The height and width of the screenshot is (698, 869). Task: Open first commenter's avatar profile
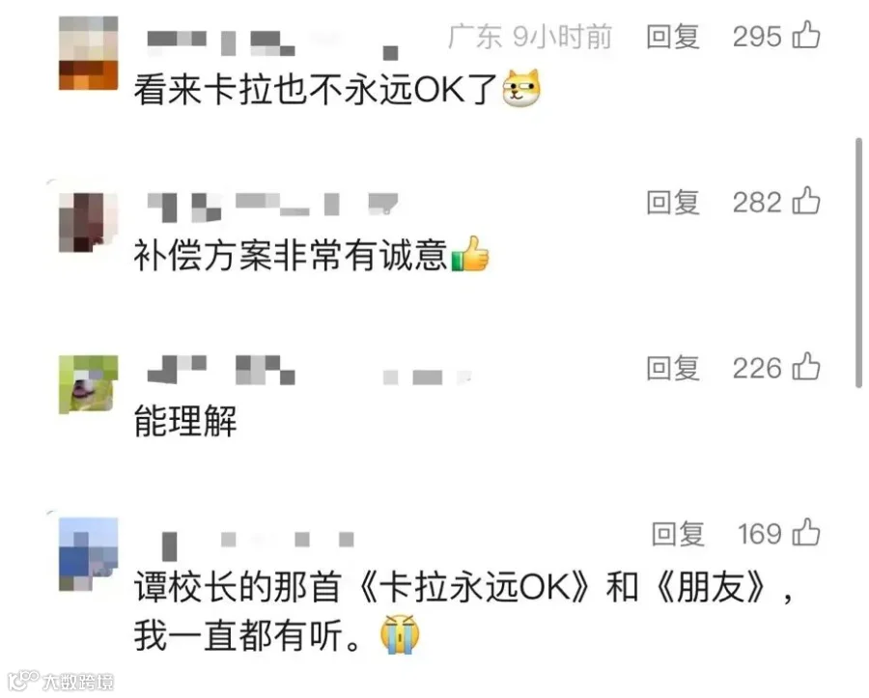point(89,53)
